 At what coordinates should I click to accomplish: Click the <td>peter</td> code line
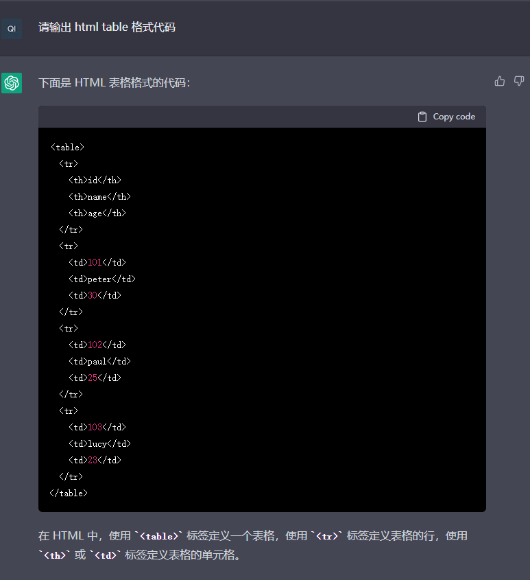coord(102,279)
